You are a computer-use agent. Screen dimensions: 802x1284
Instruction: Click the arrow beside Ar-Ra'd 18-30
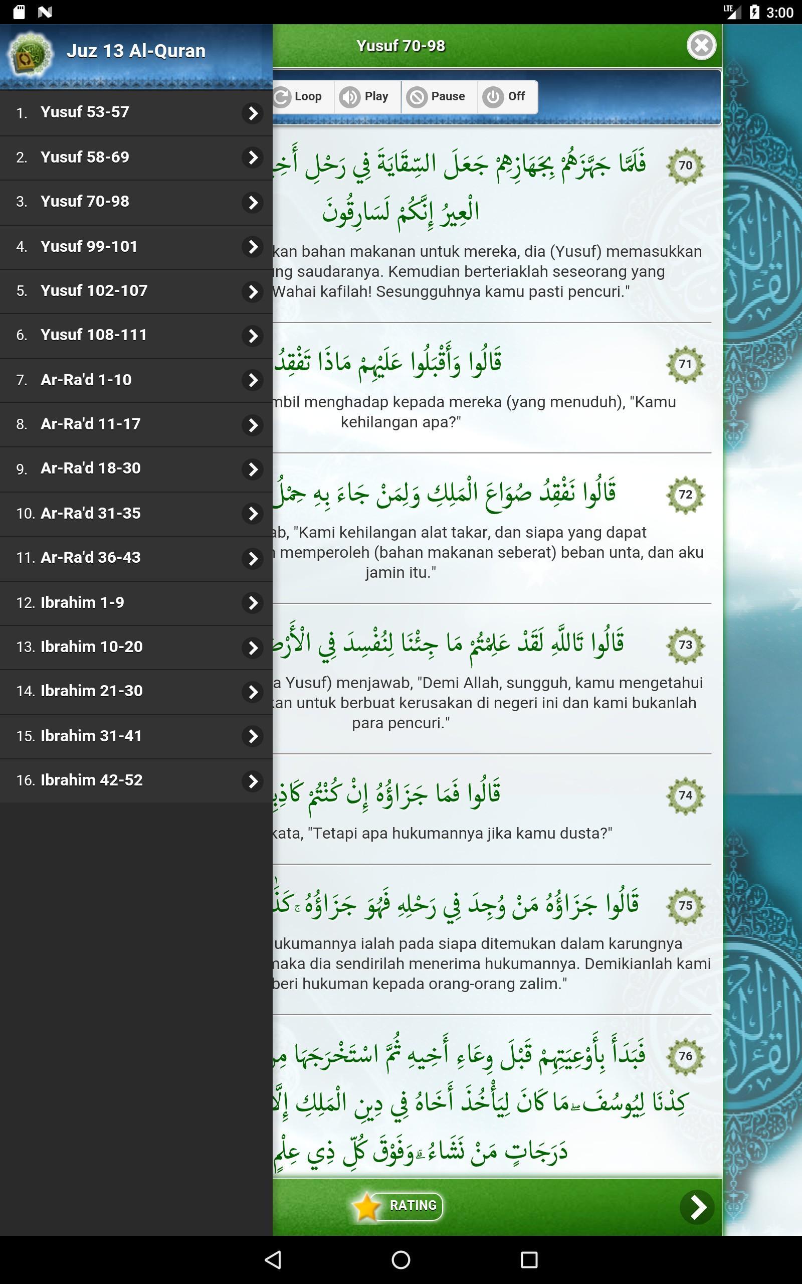click(x=253, y=469)
